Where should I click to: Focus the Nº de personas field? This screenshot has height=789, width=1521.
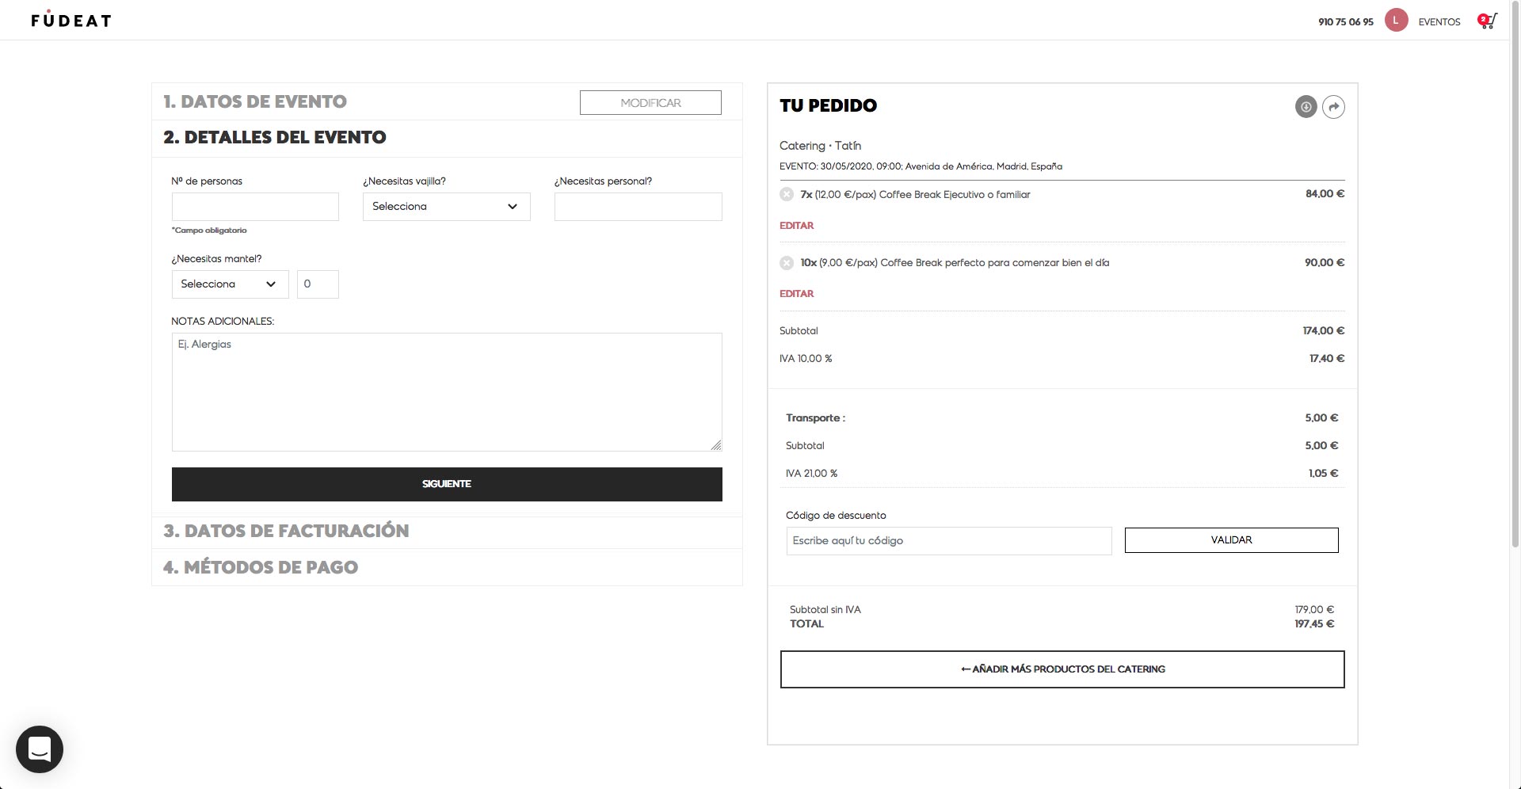255,207
